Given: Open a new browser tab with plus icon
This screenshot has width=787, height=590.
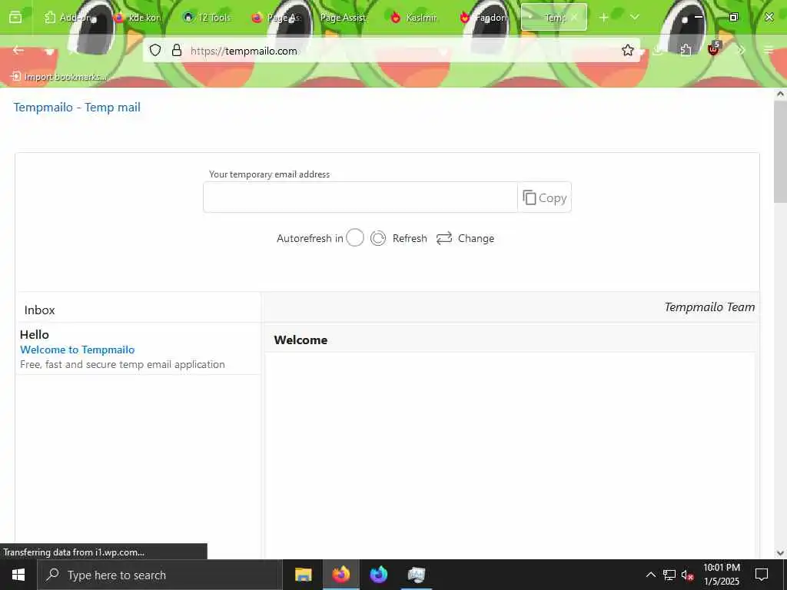Looking at the screenshot, I should [604, 18].
